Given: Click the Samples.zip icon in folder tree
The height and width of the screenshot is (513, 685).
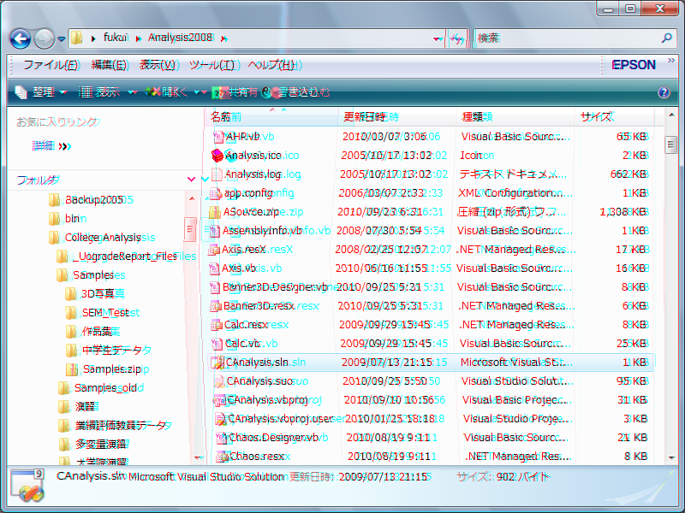Looking at the screenshot, I should 74,369.
